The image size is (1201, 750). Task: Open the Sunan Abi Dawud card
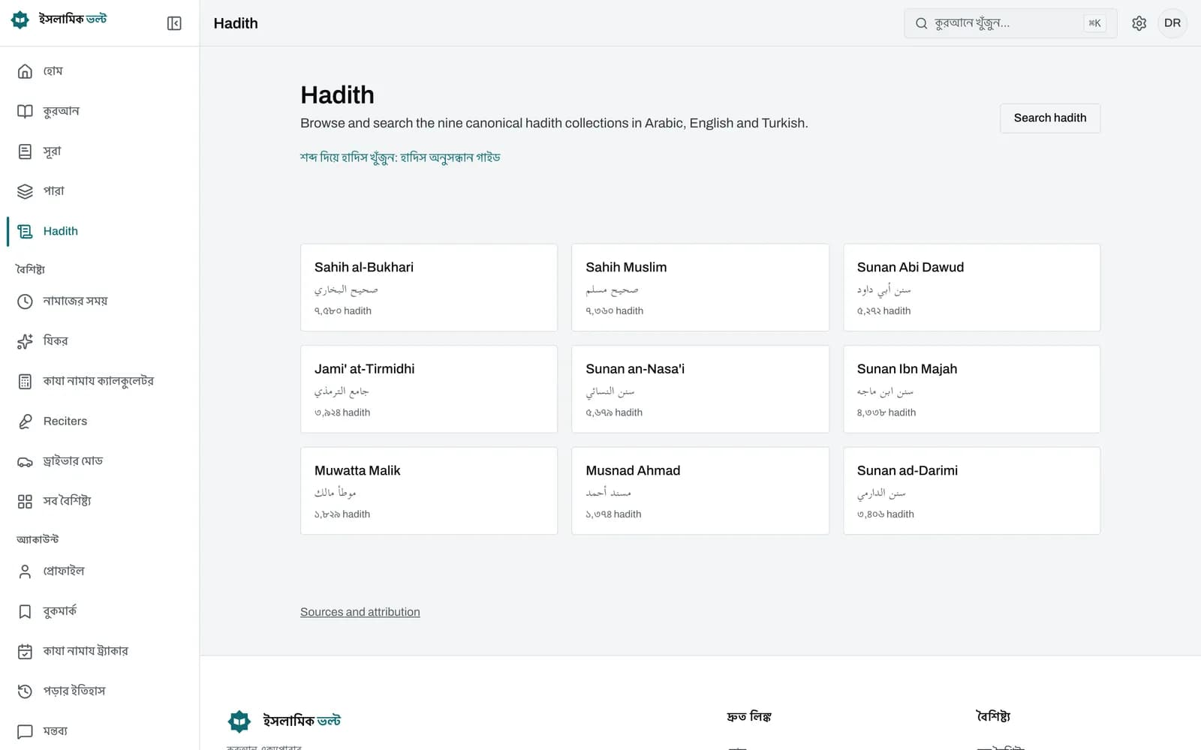971,287
